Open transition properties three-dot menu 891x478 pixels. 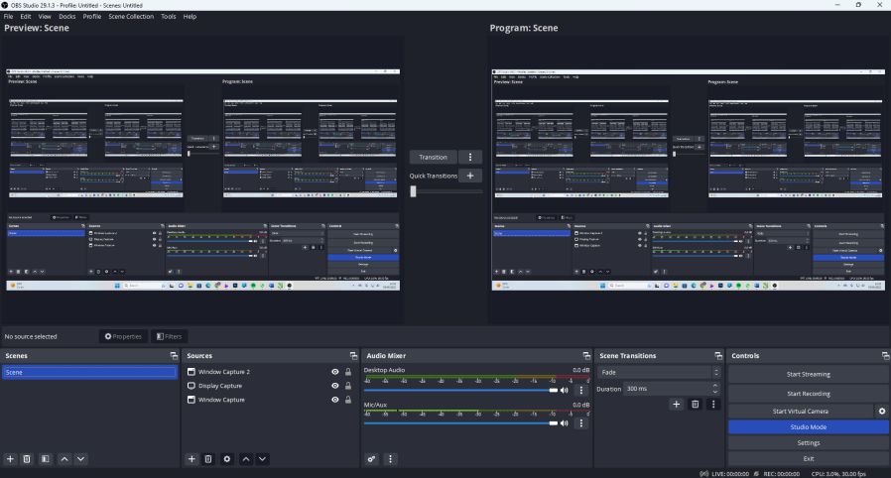713,405
